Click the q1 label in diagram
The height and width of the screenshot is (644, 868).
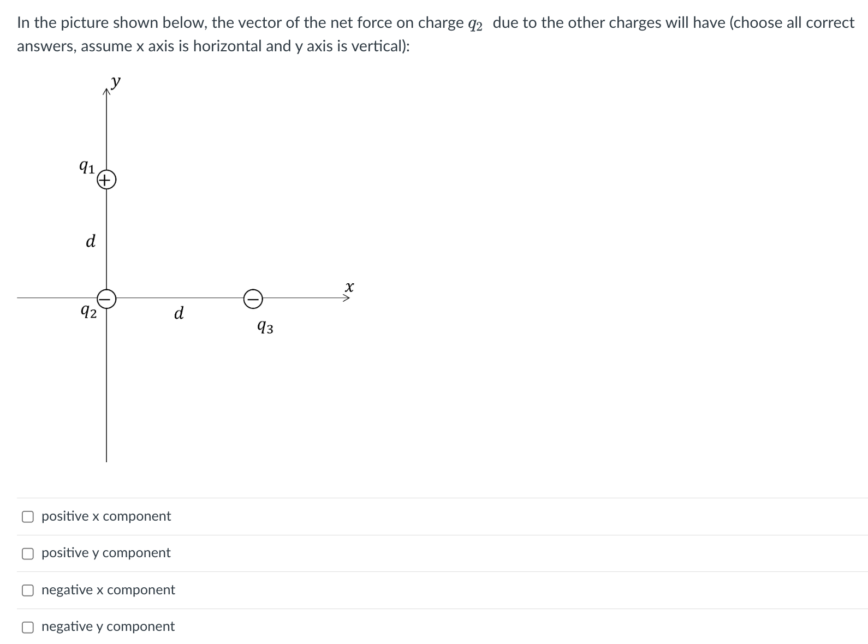(x=87, y=165)
